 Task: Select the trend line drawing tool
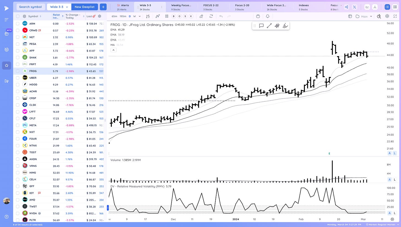pos(269,26)
